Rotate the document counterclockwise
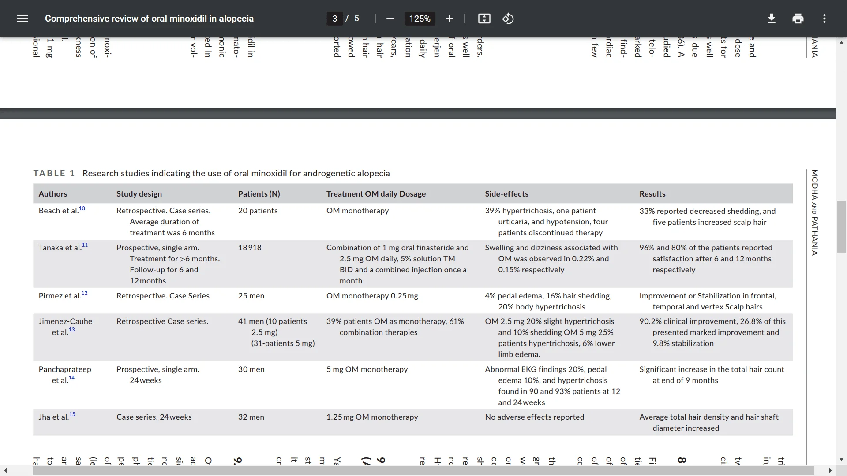This screenshot has height=476, width=847. point(508,19)
